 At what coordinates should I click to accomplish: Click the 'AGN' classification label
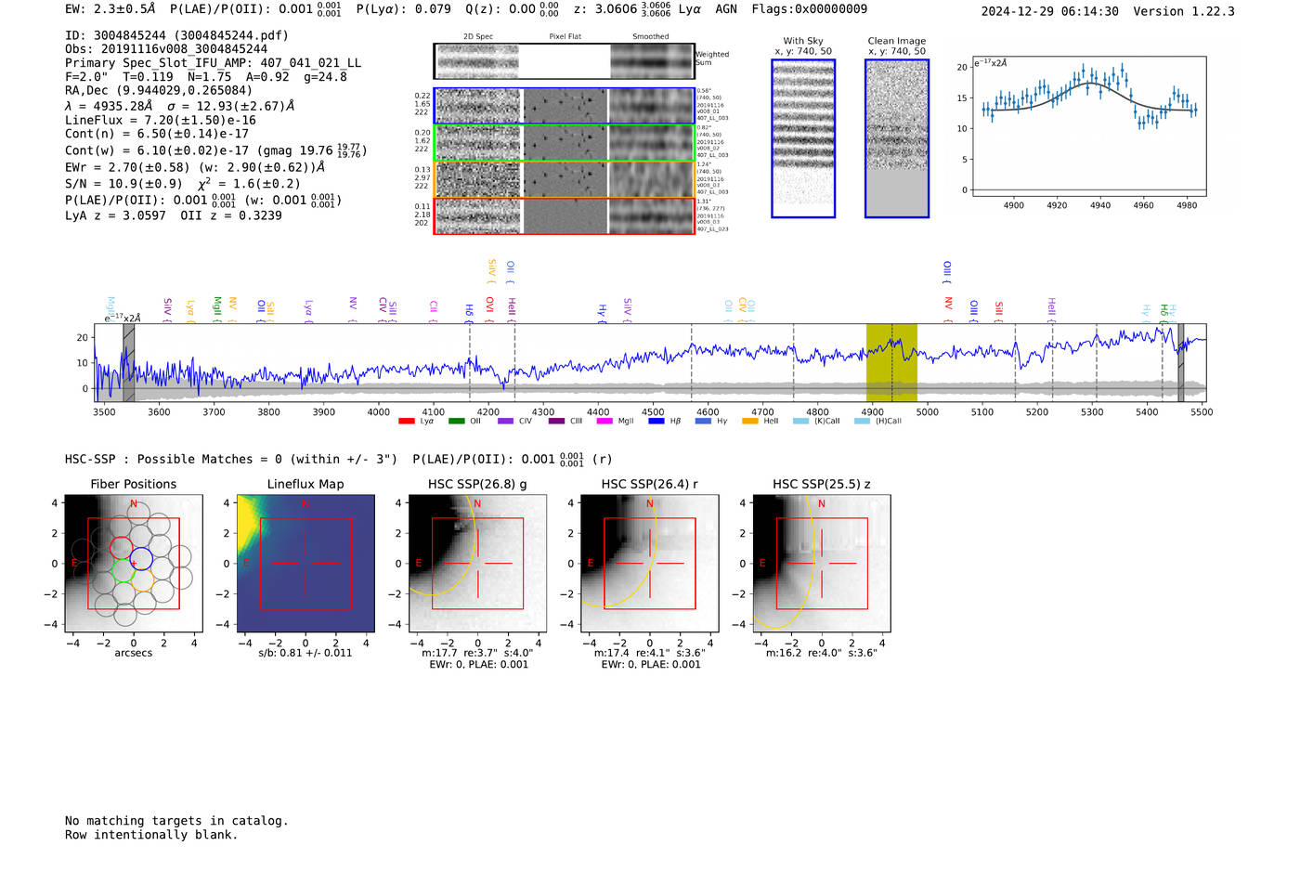pos(726,9)
